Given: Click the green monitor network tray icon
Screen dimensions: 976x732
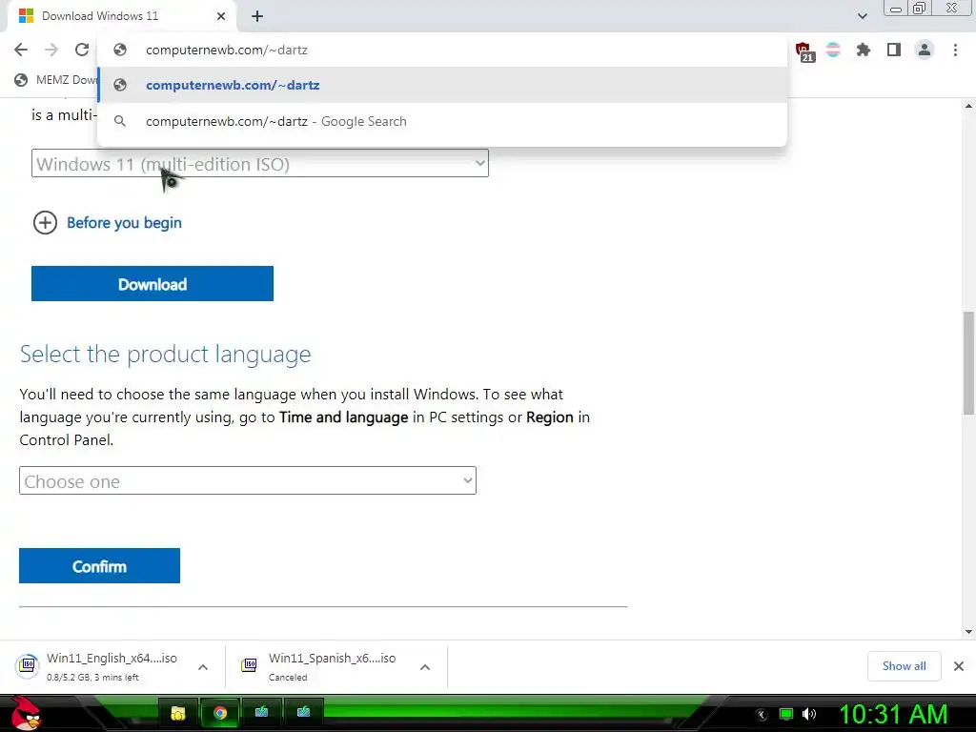Looking at the screenshot, I should click(786, 715).
